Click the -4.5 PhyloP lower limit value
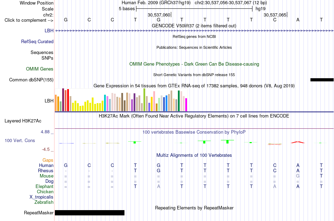 point(46,149)
